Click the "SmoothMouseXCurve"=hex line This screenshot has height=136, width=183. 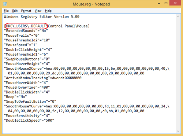87,69
